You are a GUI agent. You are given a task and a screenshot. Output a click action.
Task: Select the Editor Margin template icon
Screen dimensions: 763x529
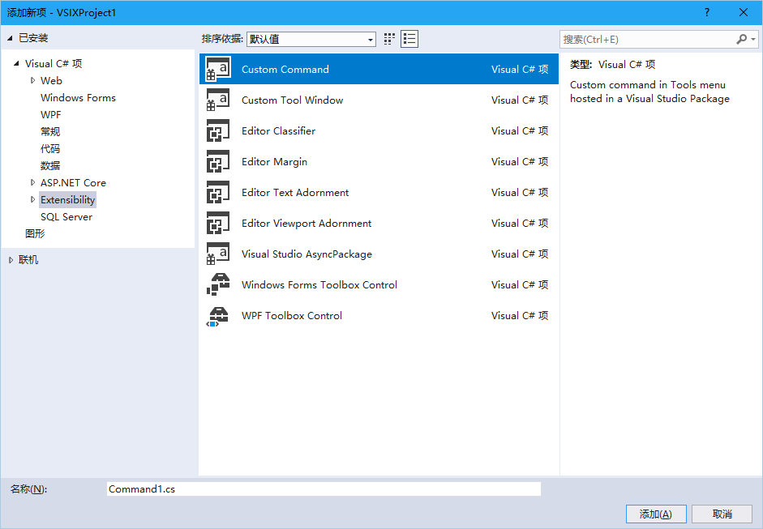tap(217, 161)
